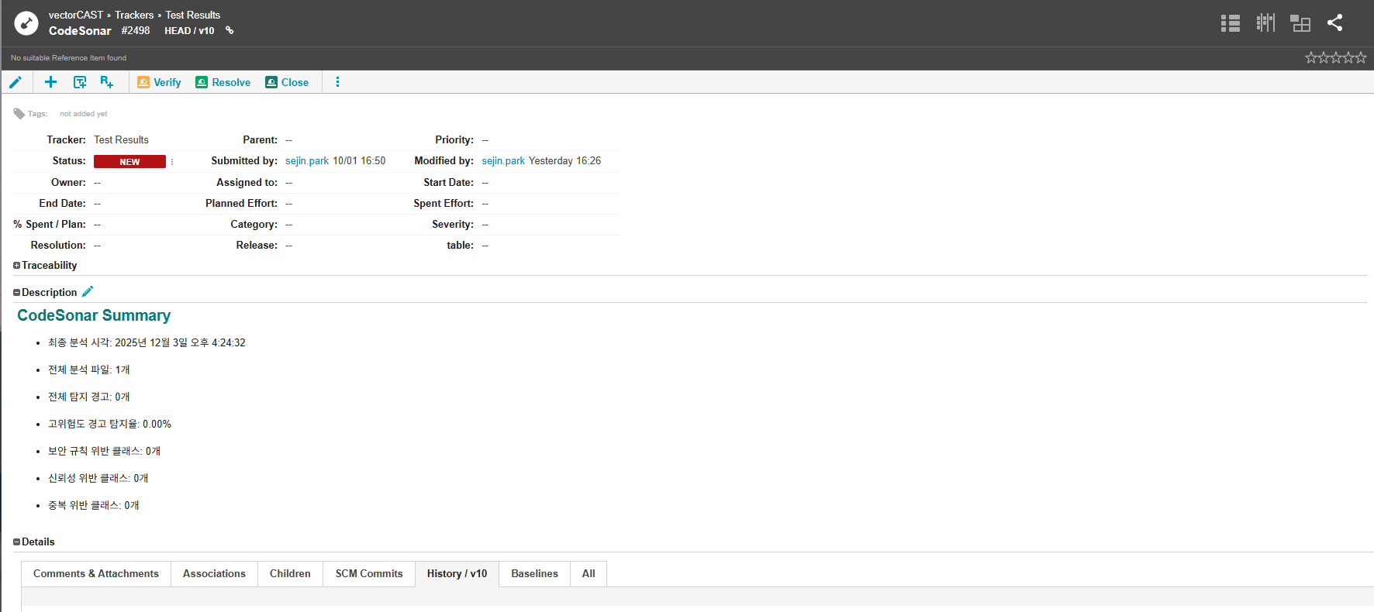
Task: Click the Verify transition button
Action: point(159,82)
